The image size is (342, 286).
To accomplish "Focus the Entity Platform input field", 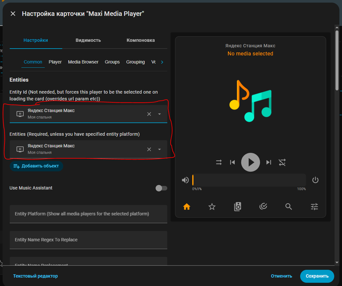I will (88, 214).
